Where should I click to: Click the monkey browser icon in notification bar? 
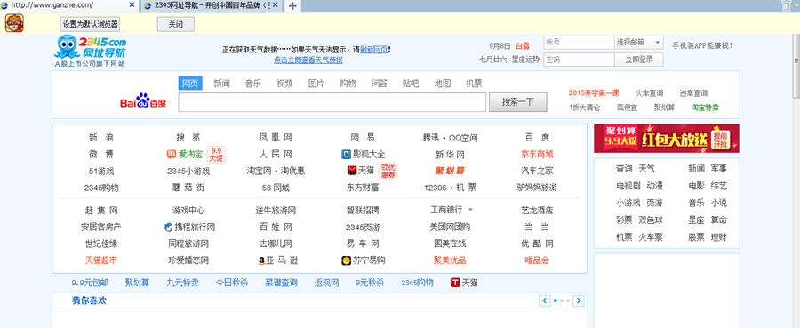14,23
